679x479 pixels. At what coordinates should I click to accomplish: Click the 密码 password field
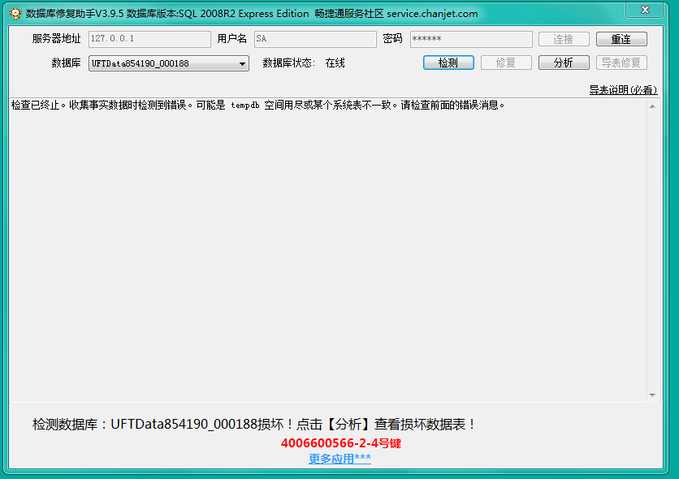click(x=471, y=39)
